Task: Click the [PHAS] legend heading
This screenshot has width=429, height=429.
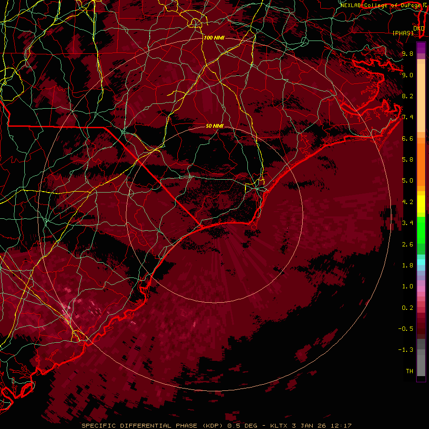Action: click(x=403, y=33)
